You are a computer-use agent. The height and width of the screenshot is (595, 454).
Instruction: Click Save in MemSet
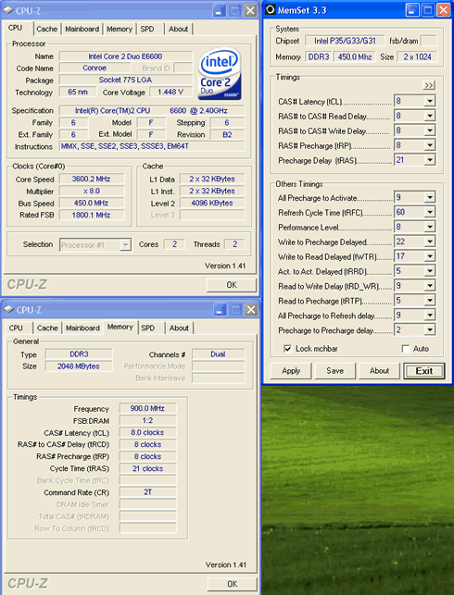click(335, 371)
